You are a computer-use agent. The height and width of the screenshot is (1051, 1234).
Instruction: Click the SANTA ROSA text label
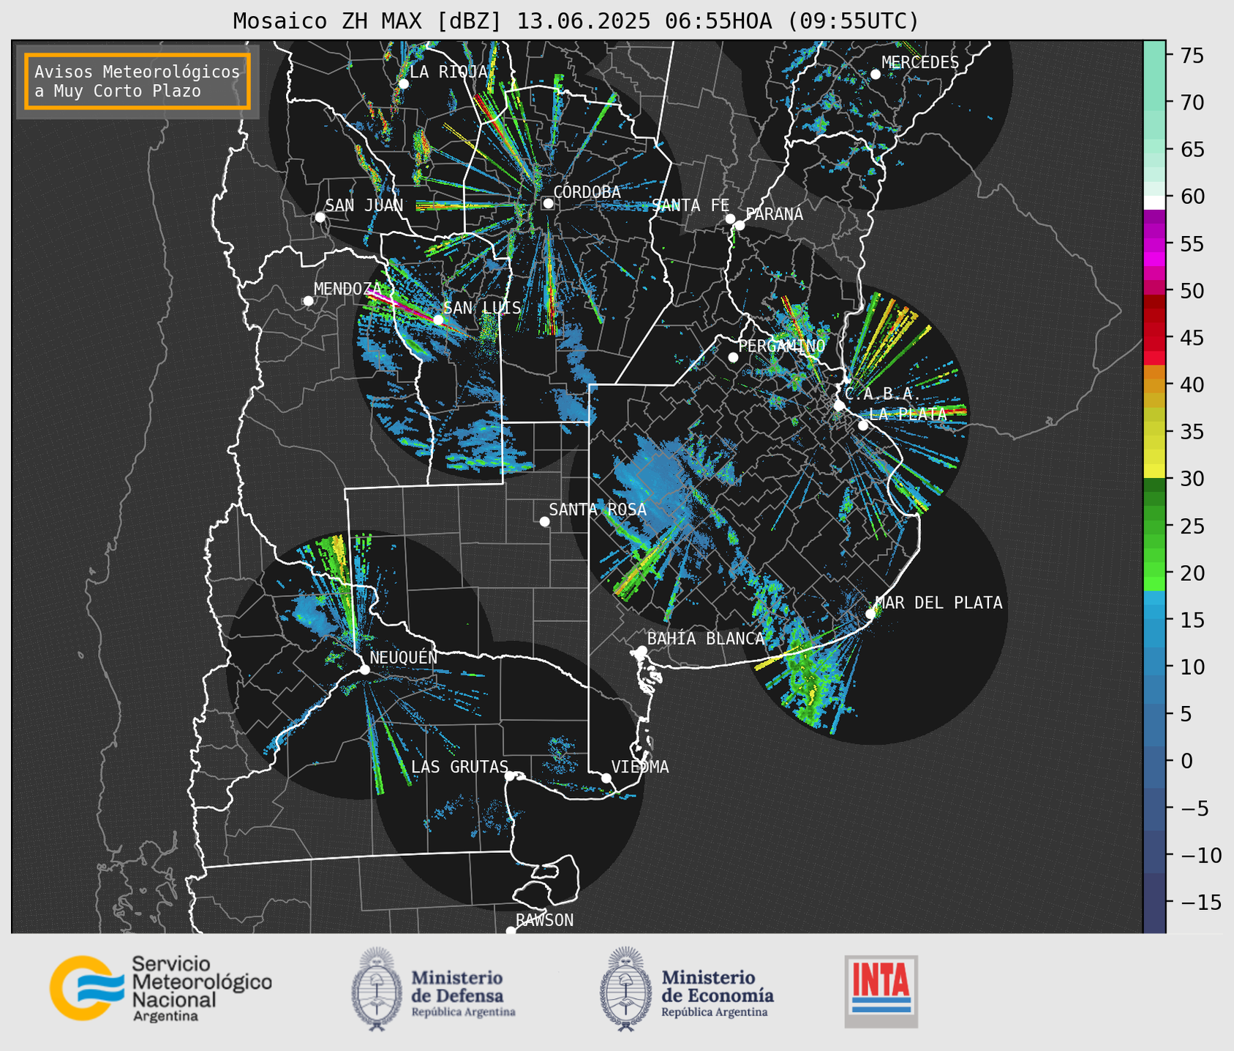tap(598, 509)
